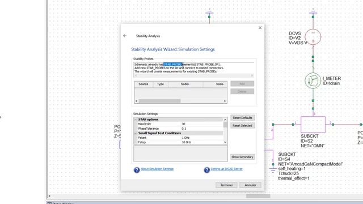The width and height of the screenshot is (363, 204).
Task: Click settings list scroll down arrow
Action: (225, 142)
